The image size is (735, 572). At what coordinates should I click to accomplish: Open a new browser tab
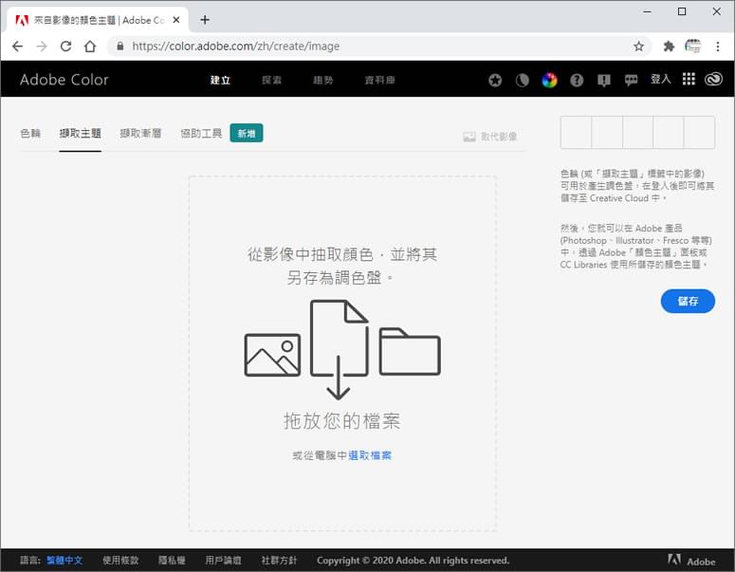(x=205, y=20)
